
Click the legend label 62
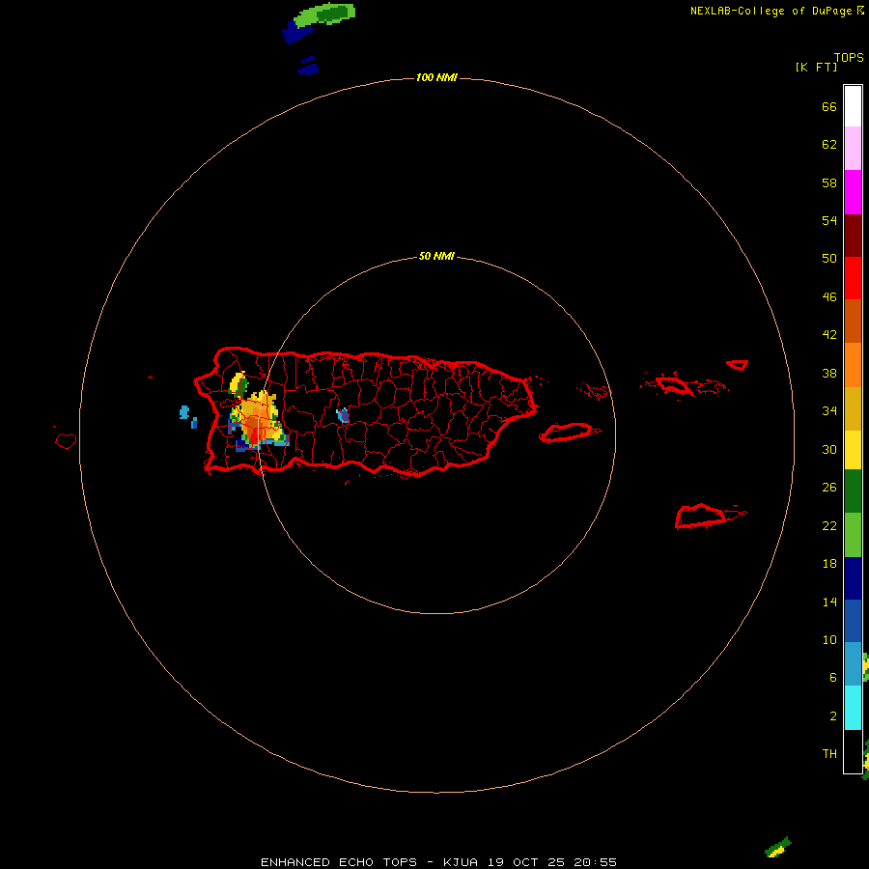pos(829,144)
